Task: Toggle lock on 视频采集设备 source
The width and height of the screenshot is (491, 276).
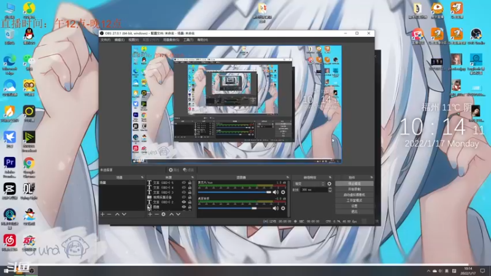Action: [x=190, y=197]
